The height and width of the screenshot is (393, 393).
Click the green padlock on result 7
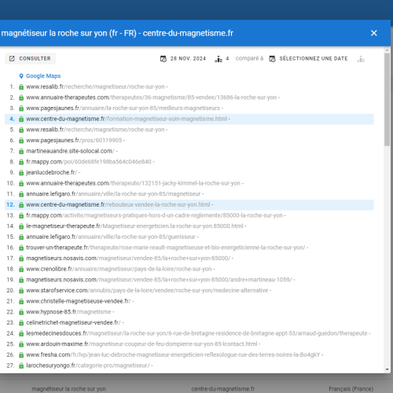click(x=21, y=152)
